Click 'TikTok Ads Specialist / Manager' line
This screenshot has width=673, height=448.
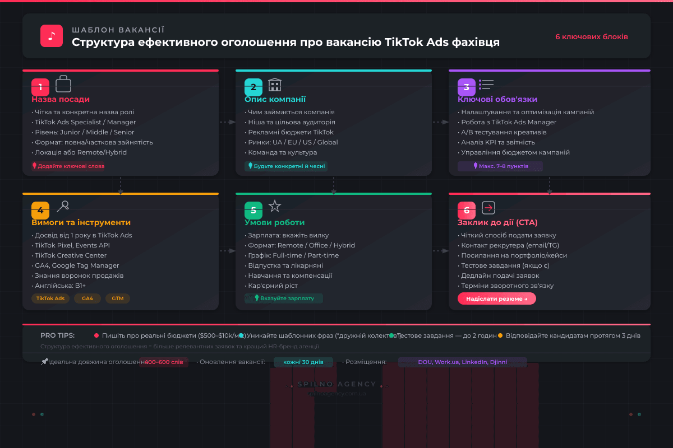pyautogui.click(x=84, y=122)
